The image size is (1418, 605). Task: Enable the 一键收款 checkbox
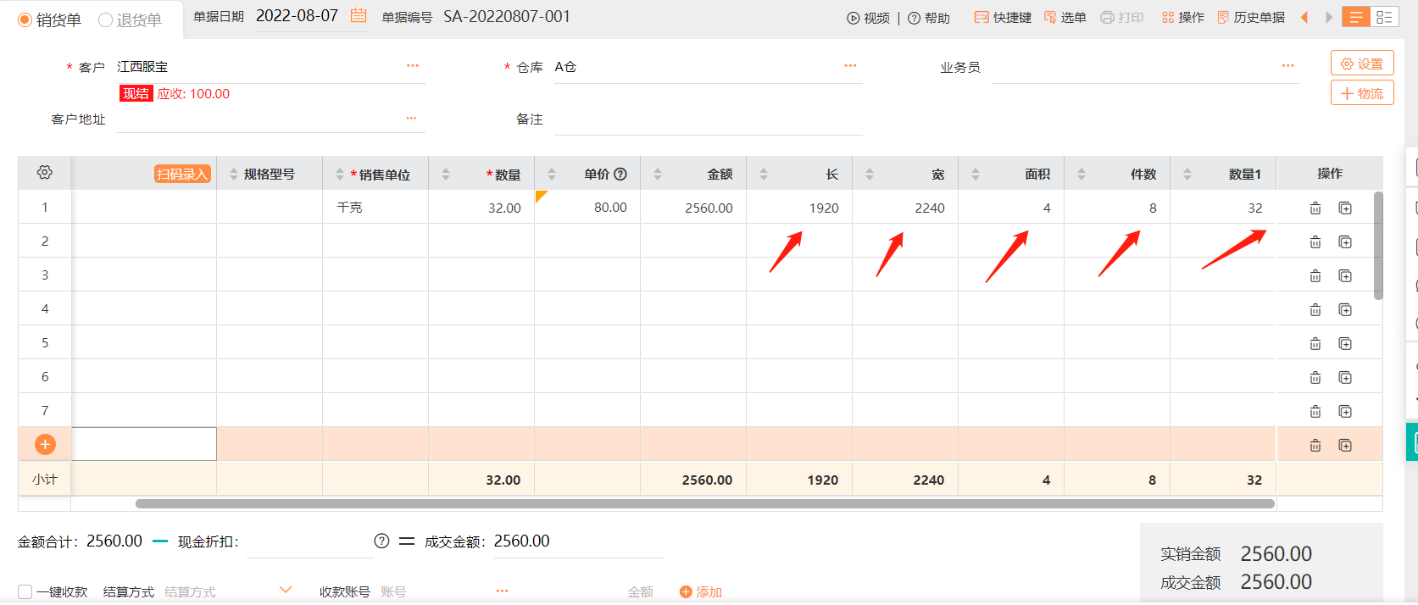pyautogui.click(x=25, y=591)
